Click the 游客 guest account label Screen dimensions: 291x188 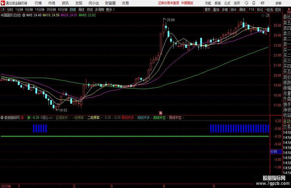click(x=278, y=3)
